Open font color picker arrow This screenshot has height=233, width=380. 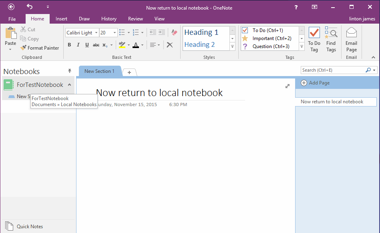point(142,45)
